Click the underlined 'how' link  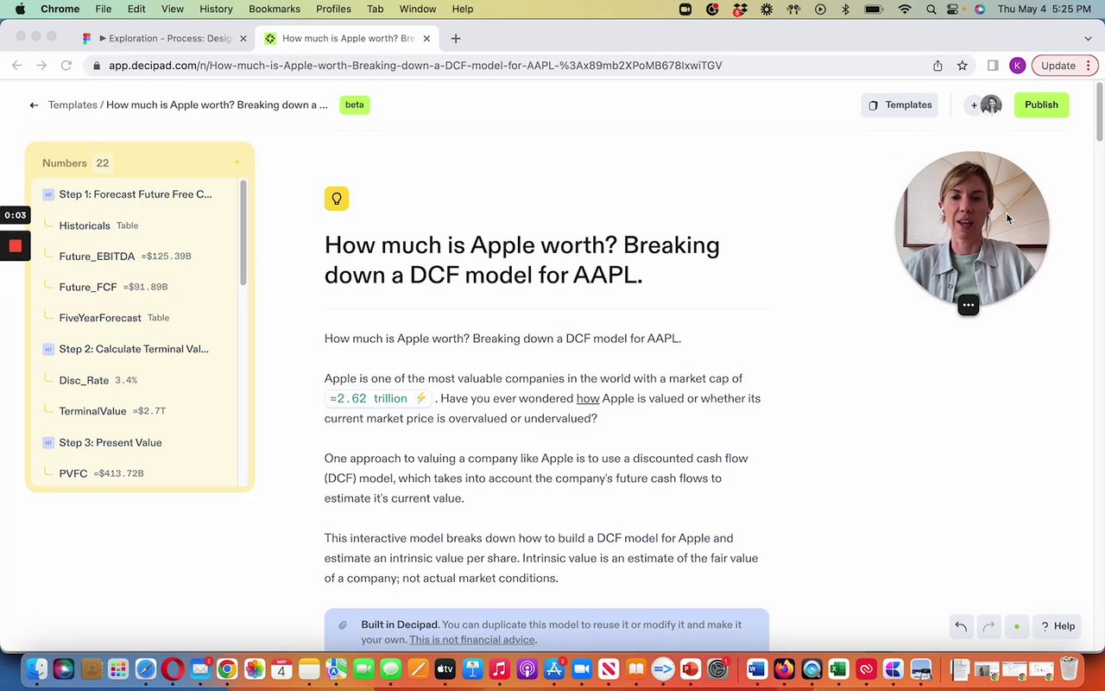[x=588, y=398]
